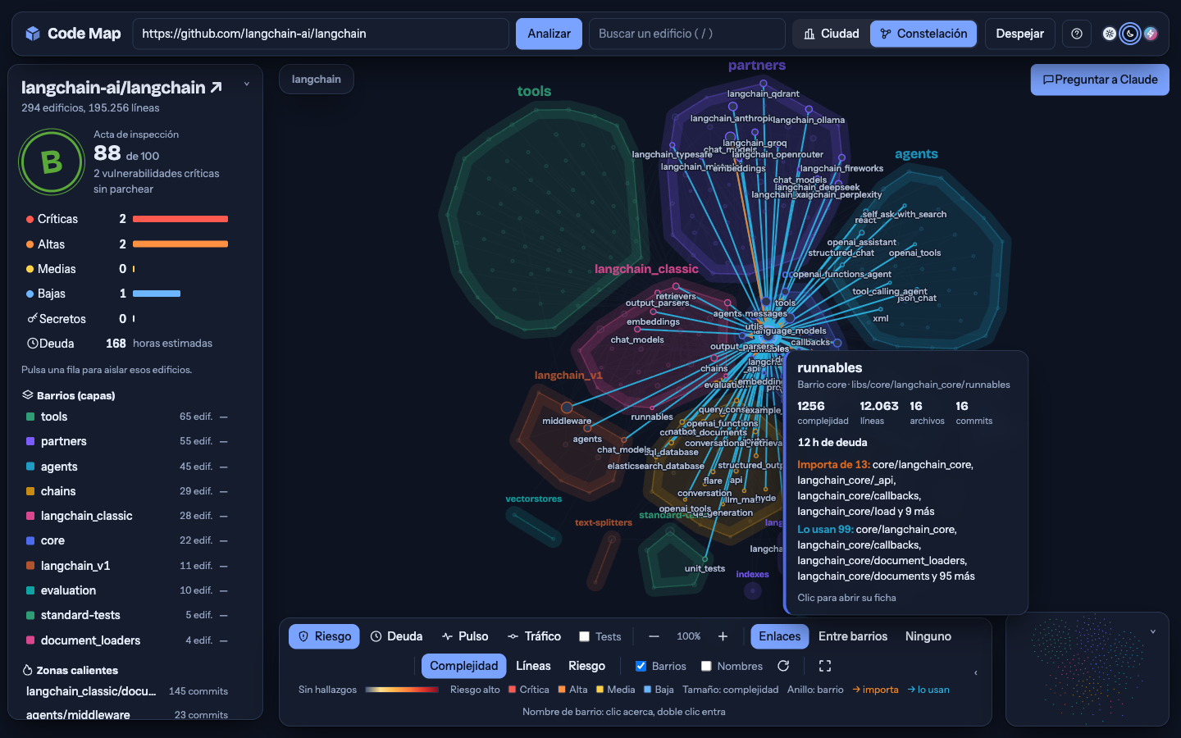Click the key icon beside Secretos

tap(32, 318)
